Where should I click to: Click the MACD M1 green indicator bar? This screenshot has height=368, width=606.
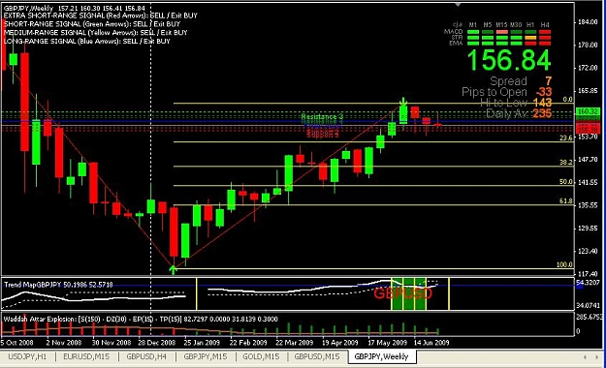[x=473, y=32]
